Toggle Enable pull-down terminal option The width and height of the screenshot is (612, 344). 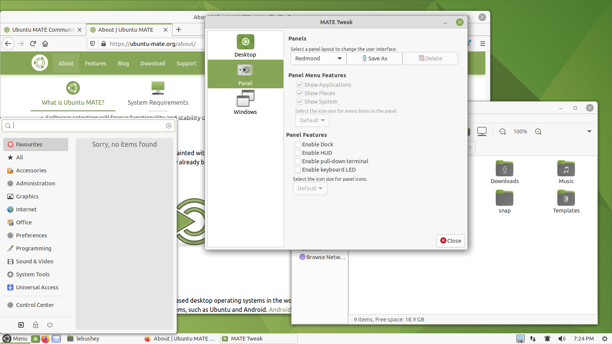coord(298,161)
